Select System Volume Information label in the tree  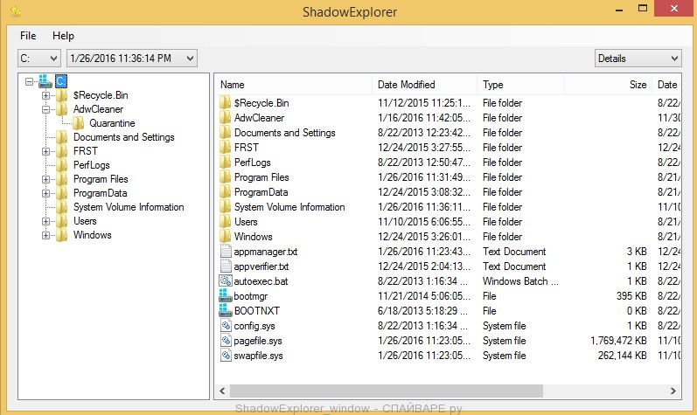(129, 207)
